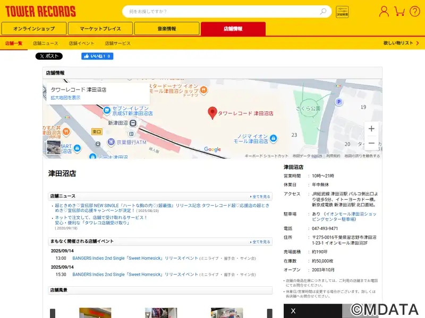Click 地図の誤りを報告する on the map
The width and height of the screenshot is (425, 318).
362,156
